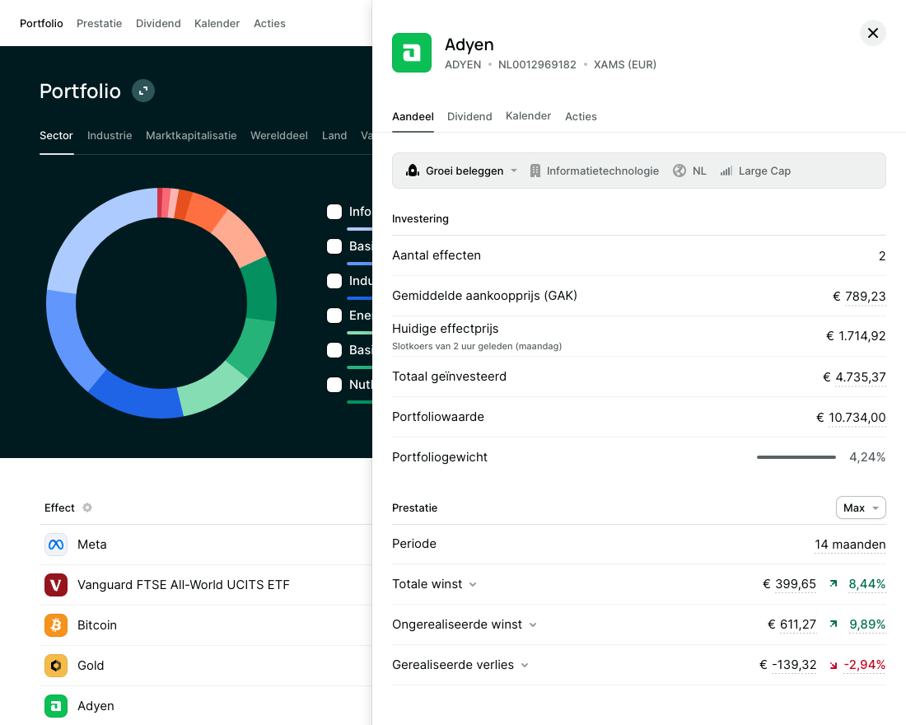Toggle the Energie legend checkbox
The height and width of the screenshot is (725, 906).
[x=334, y=316]
